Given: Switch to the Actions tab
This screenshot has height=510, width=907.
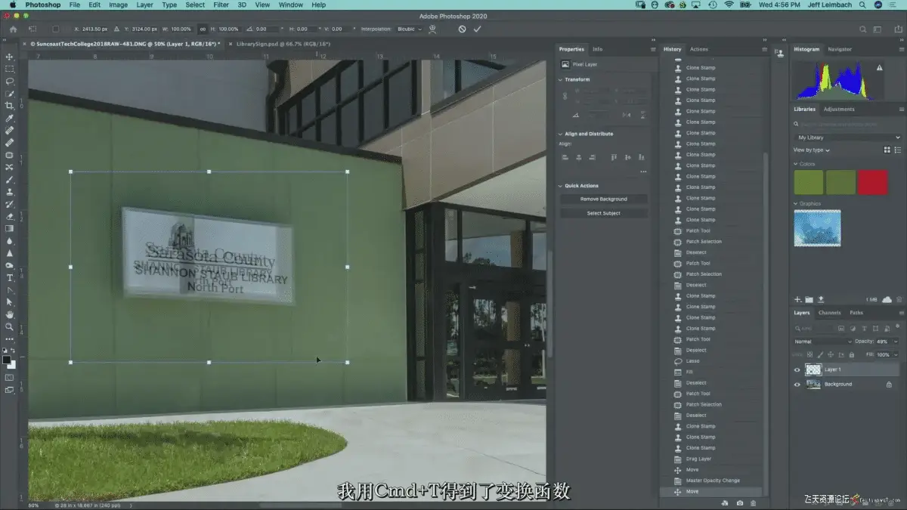Looking at the screenshot, I should click(698, 49).
